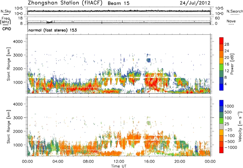Click the "4000" tick on the power panel
The image size is (243, 168).
point(18,42)
